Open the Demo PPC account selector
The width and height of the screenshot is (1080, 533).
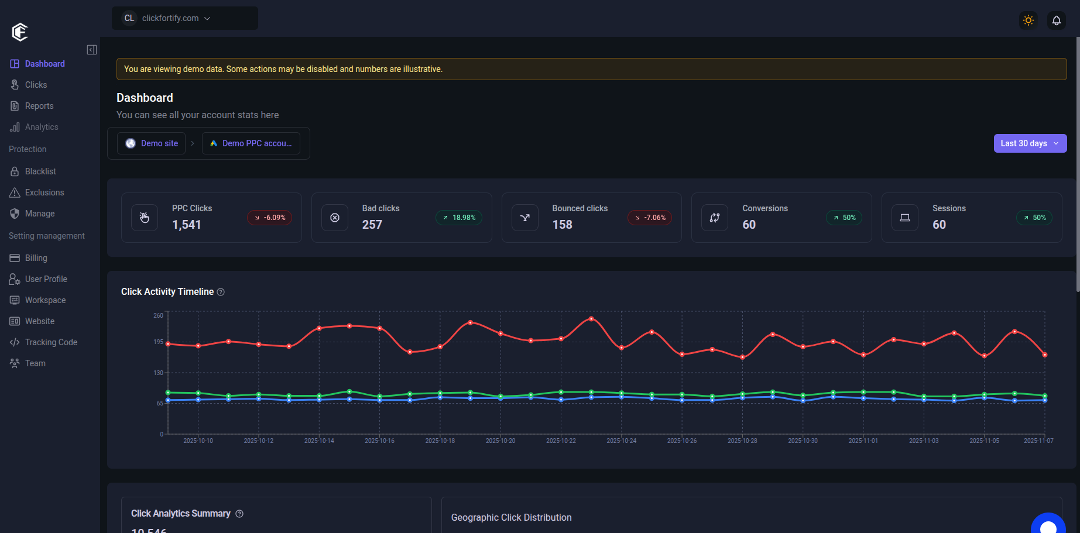(x=251, y=143)
